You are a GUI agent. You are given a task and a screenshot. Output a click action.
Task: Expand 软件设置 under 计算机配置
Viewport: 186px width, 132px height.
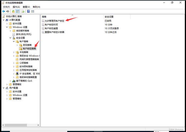click(x=7, y=23)
